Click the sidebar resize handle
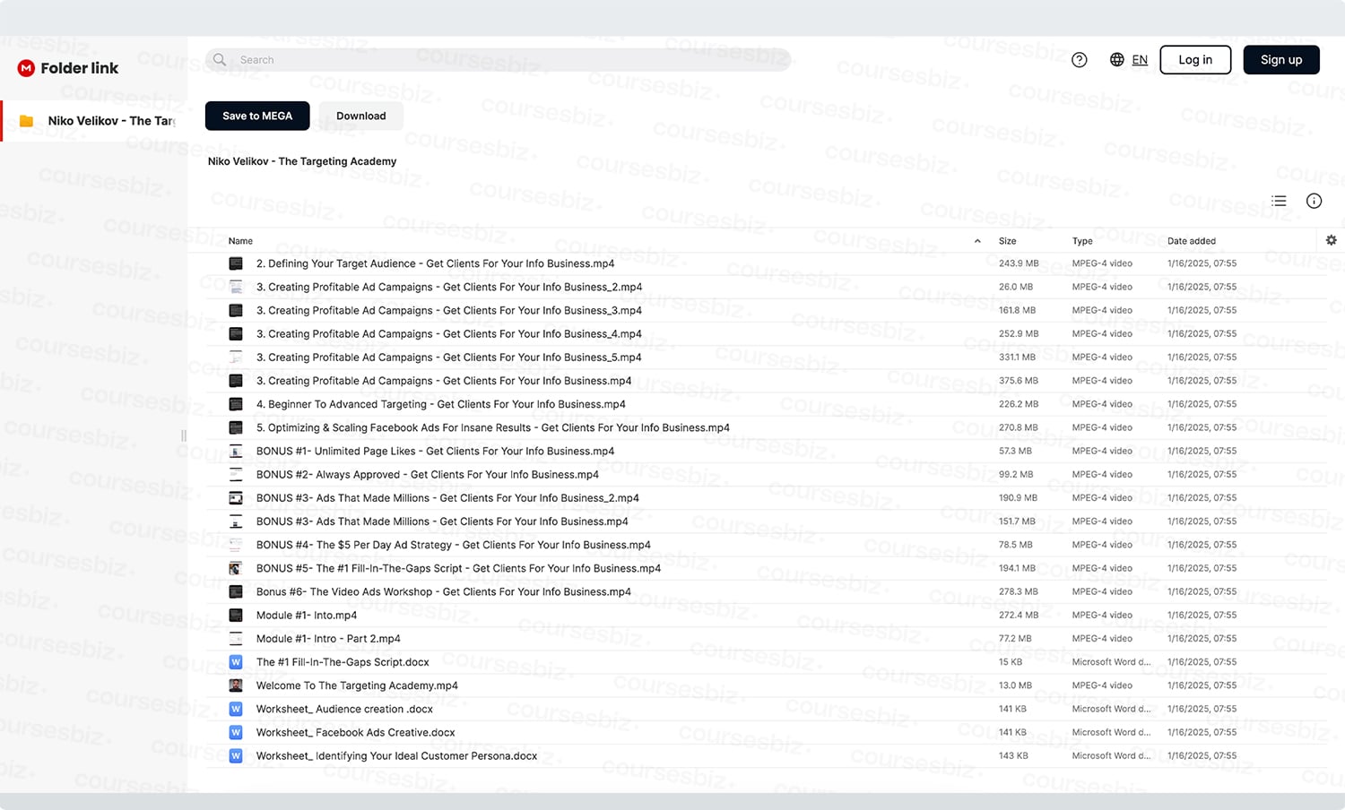This screenshot has height=810, width=1345. pos(184,435)
